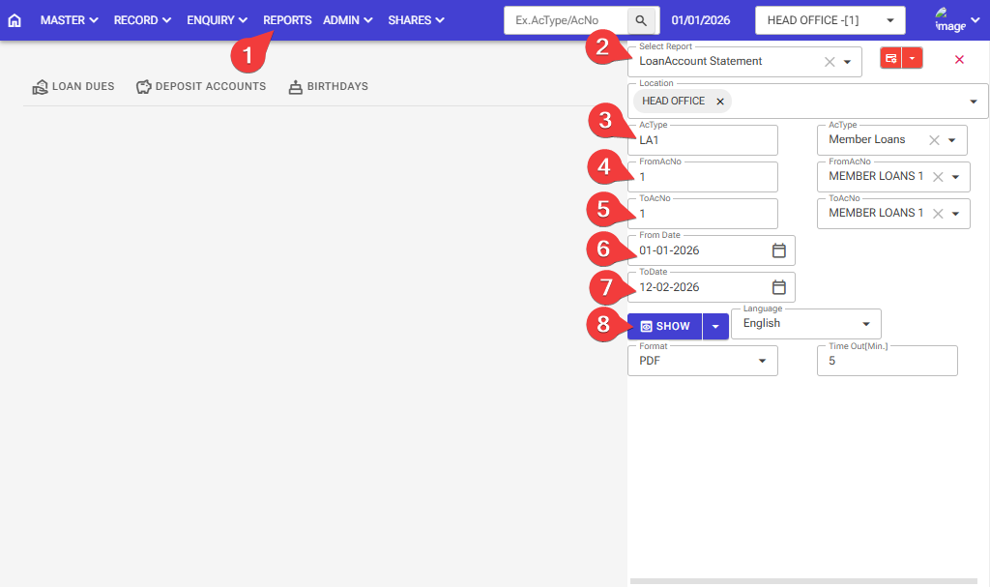Open the Language dropdown

[865, 324]
